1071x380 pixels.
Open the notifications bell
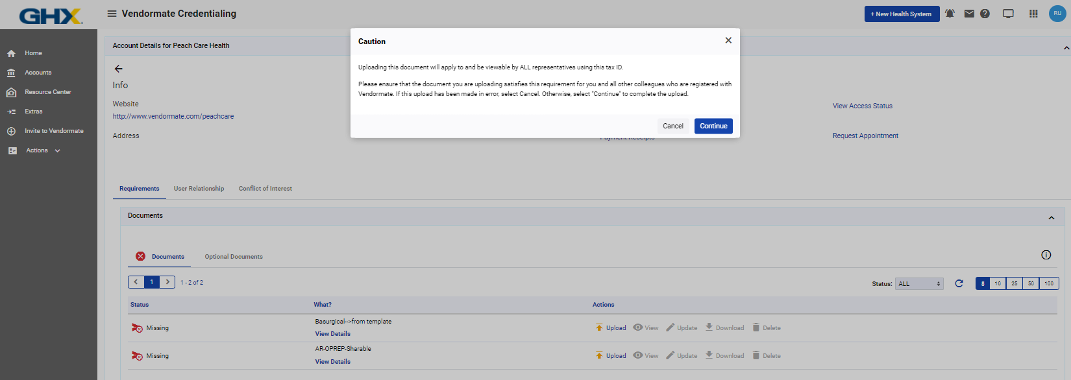click(x=950, y=14)
